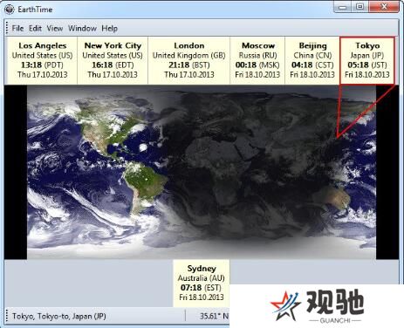Click the world map display

(x=202, y=172)
